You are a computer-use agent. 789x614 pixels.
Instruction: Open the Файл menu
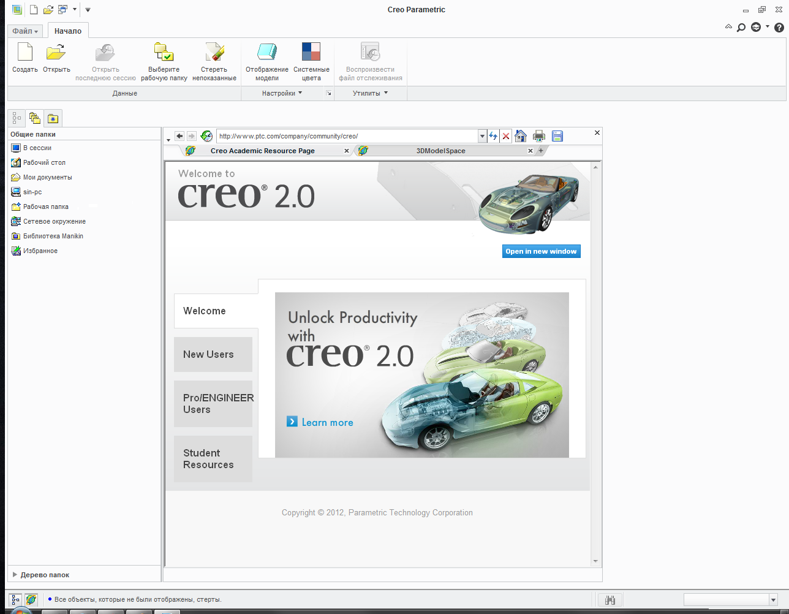tap(25, 31)
